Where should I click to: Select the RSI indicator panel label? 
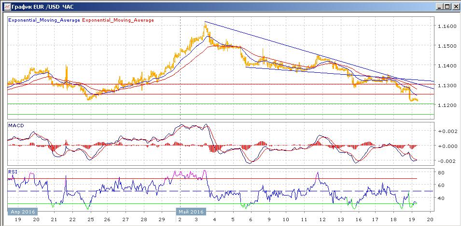point(13,171)
